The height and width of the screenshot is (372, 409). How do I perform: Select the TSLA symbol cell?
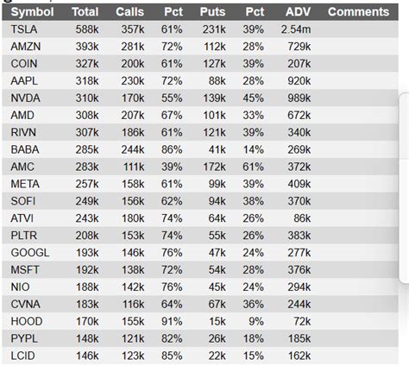pyautogui.click(x=24, y=29)
